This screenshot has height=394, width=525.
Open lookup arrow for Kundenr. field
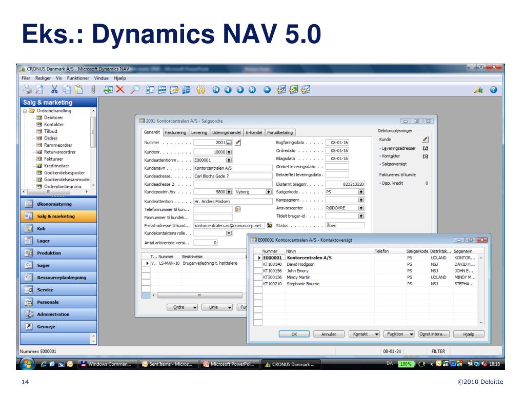229,152
